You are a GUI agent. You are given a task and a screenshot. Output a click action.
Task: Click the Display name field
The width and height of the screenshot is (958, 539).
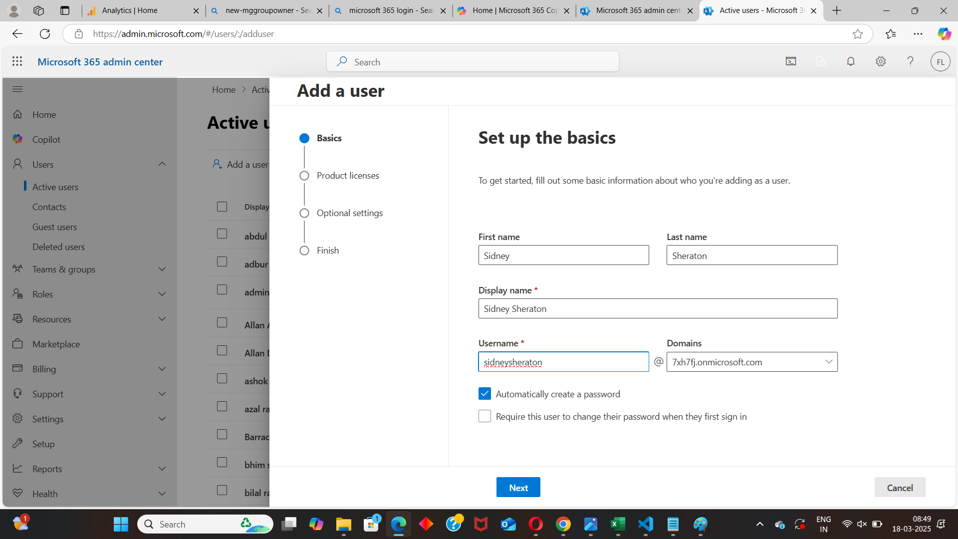[658, 308]
